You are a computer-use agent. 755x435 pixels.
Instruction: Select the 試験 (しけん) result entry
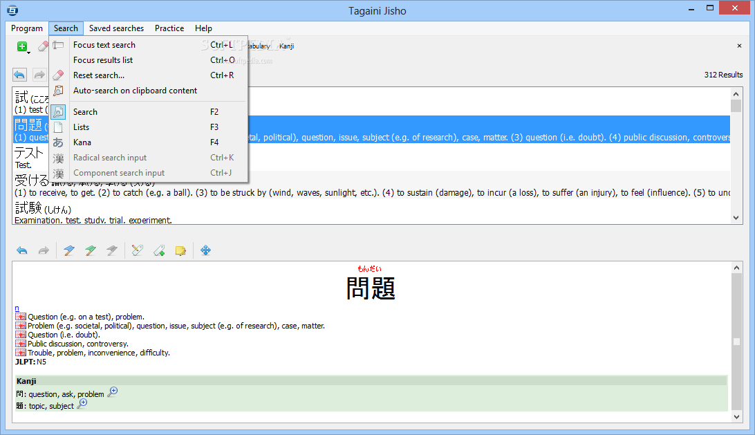[372, 212]
